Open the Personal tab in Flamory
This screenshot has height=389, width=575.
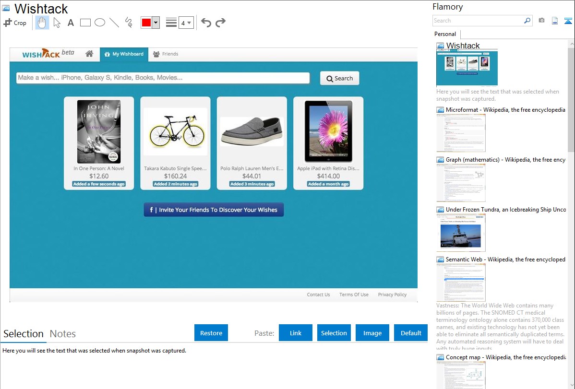pyautogui.click(x=445, y=34)
